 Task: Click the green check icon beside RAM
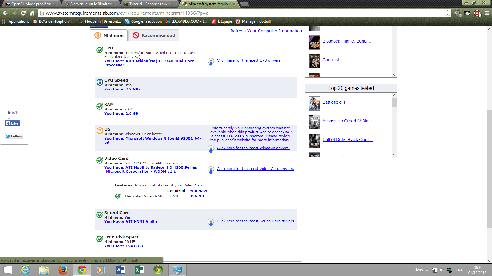tap(100, 106)
